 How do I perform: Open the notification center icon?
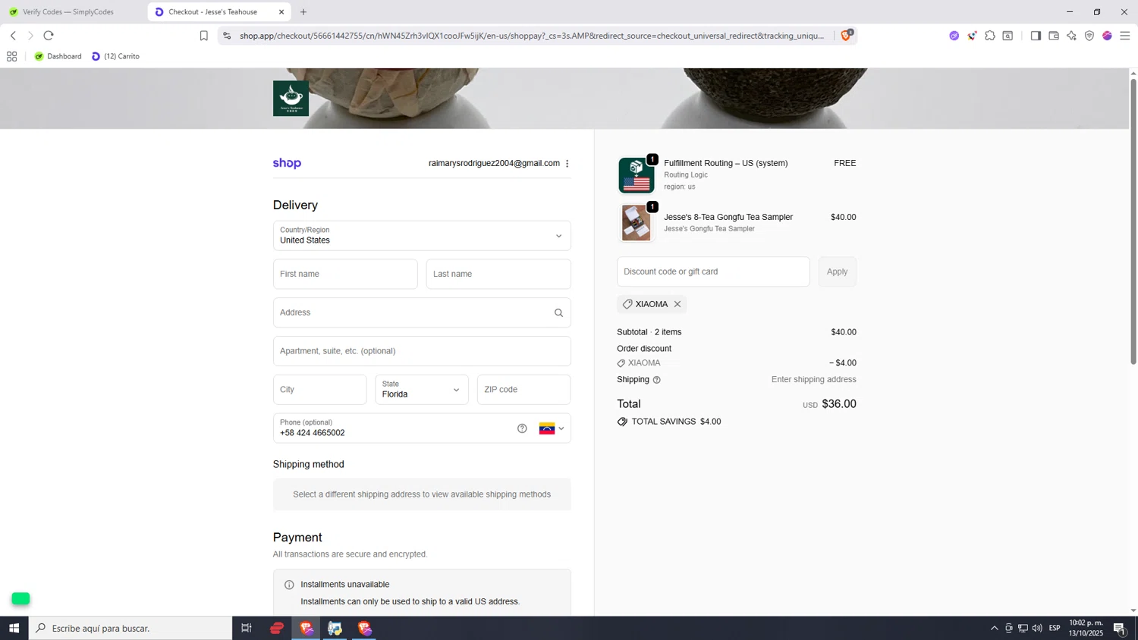(1120, 628)
